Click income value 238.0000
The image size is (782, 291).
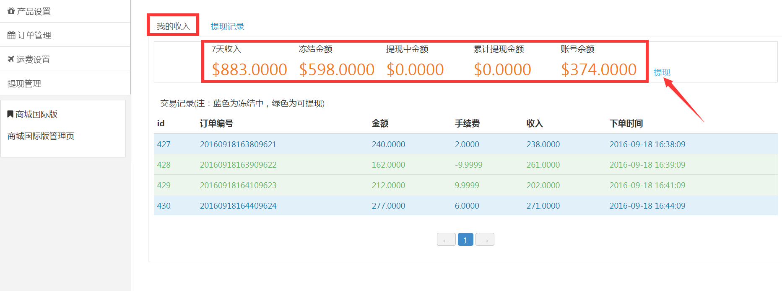(x=543, y=144)
